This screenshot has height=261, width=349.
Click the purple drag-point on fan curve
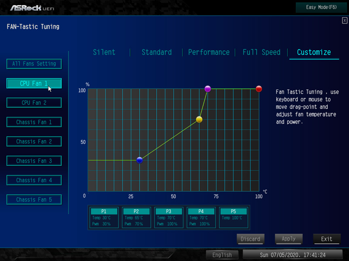point(208,89)
